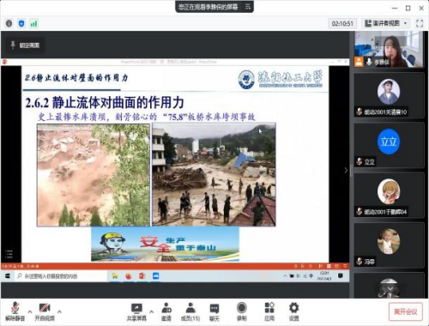Screen dimensions: 429x326
Task: Start recording with the Record icon
Action: pyautogui.click(x=242, y=311)
